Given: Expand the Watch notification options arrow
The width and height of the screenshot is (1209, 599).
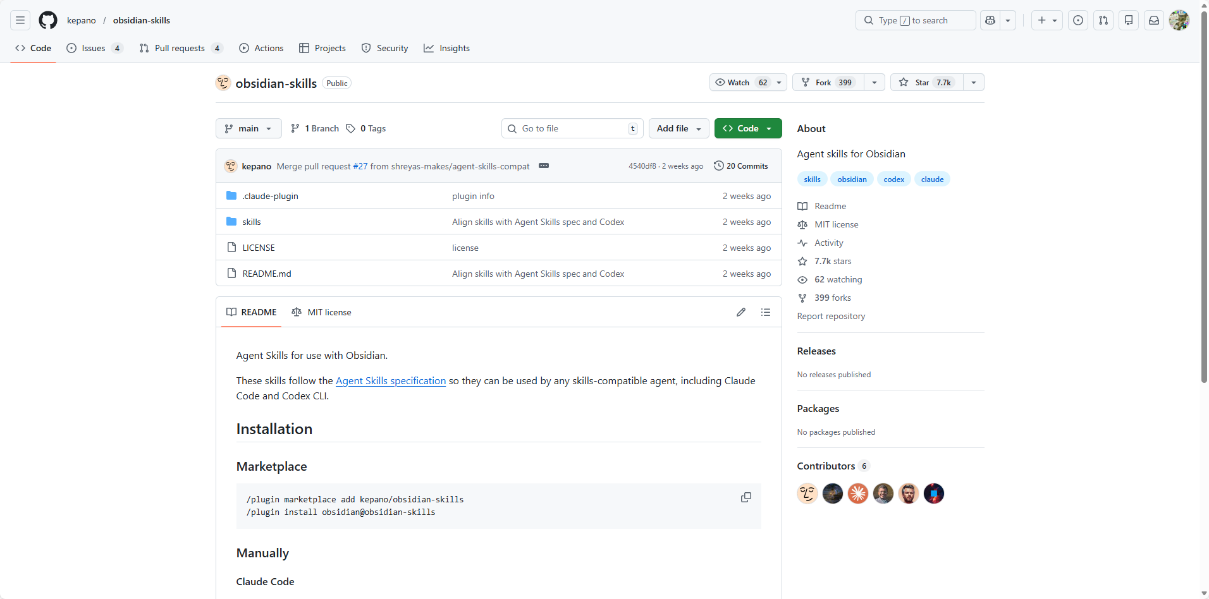Looking at the screenshot, I should 779,82.
